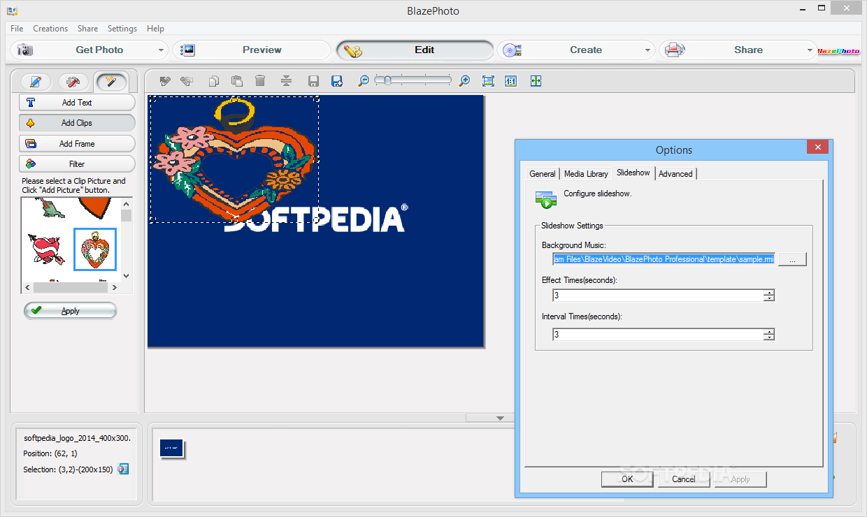Image resolution: width=867 pixels, height=517 pixels.
Task: Click the 1:1 actual size icon
Action: (510, 81)
